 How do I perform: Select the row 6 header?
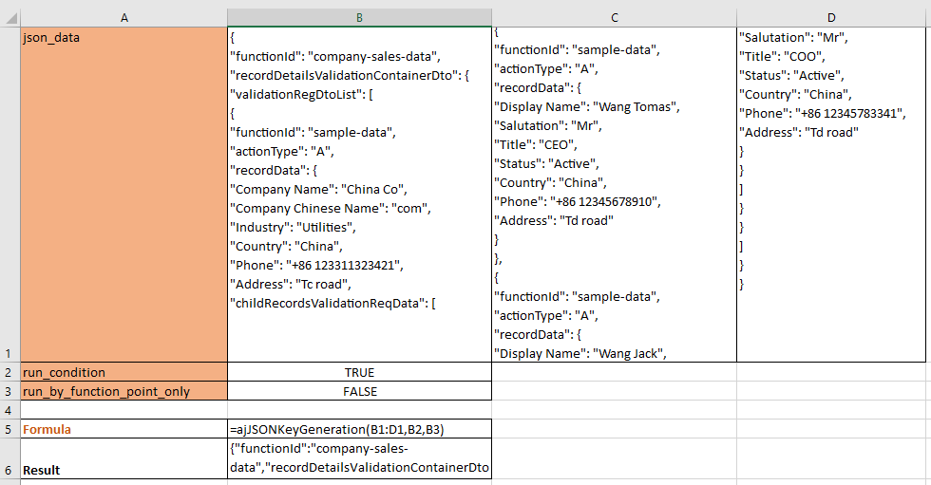coord(9,459)
